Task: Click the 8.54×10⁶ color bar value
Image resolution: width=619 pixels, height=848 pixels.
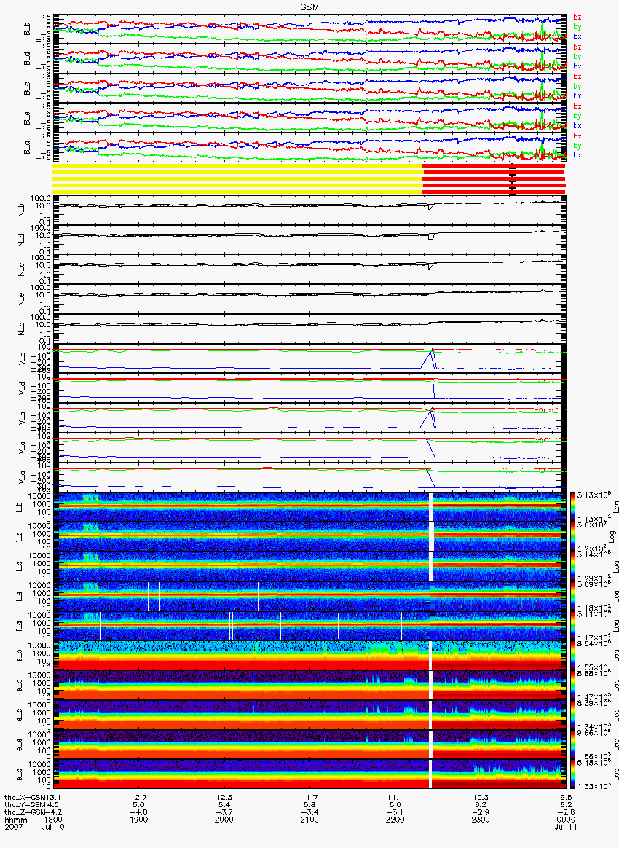Action: [x=593, y=643]
